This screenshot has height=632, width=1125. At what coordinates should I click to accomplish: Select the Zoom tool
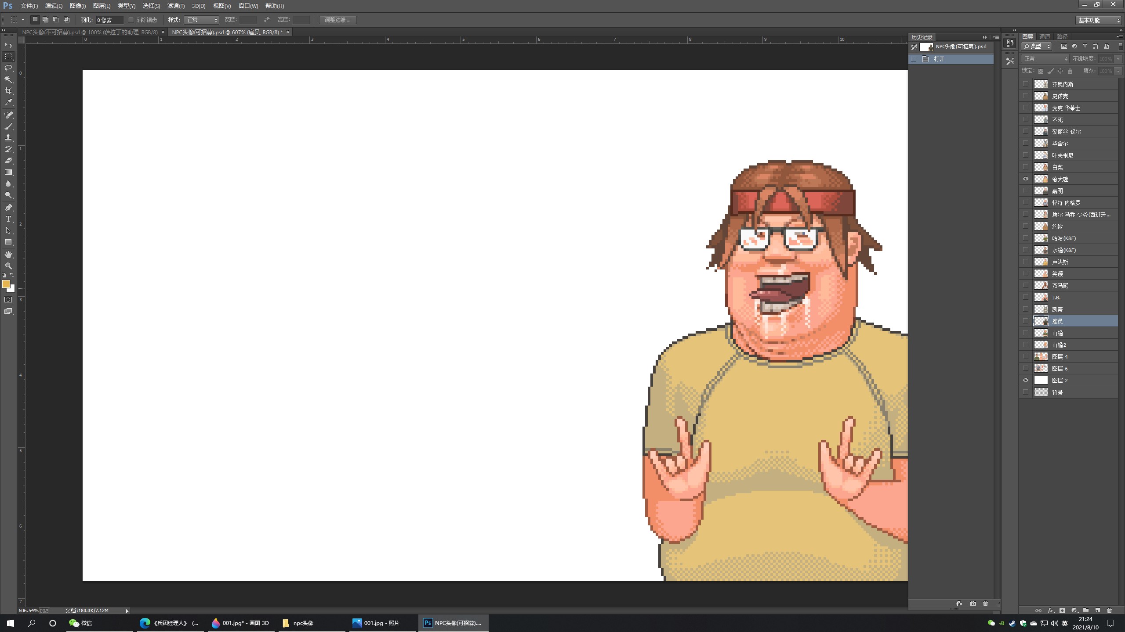pyautogui.click(x=8, y=266)
